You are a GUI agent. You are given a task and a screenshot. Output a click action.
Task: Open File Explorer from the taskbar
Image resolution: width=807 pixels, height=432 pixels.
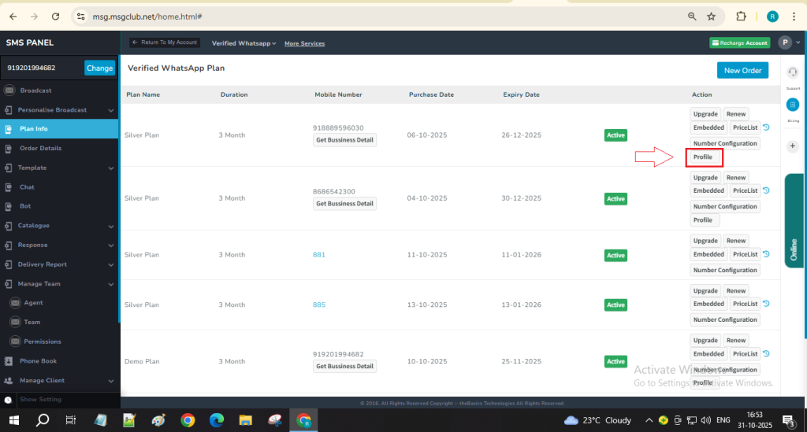click(x=245, y=420)
